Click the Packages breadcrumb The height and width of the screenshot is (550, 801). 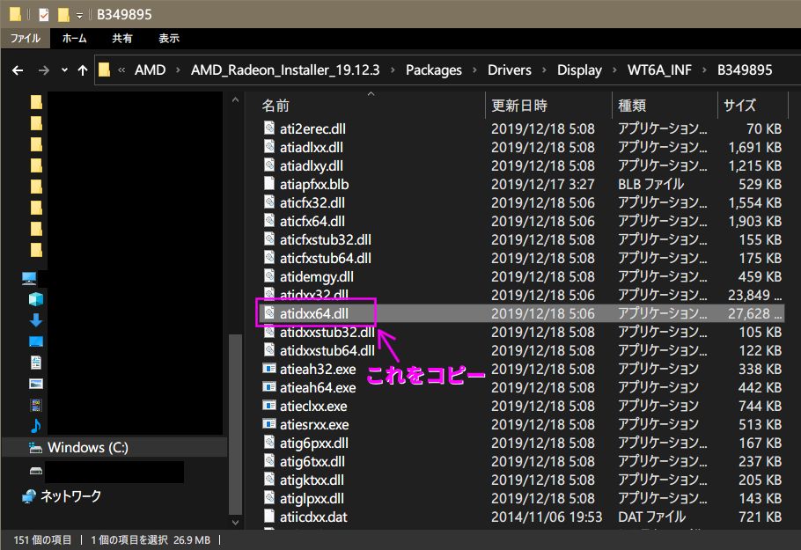434,70
